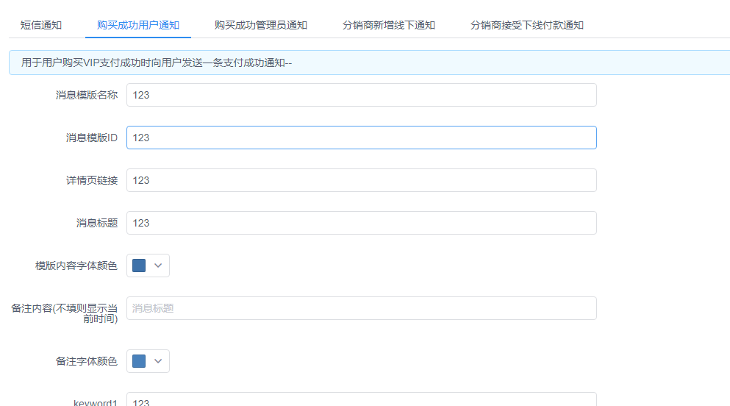Click the 消息模版ID label
Image resolution: width=730 pixels, height=406 pixels.
point(92,138)
